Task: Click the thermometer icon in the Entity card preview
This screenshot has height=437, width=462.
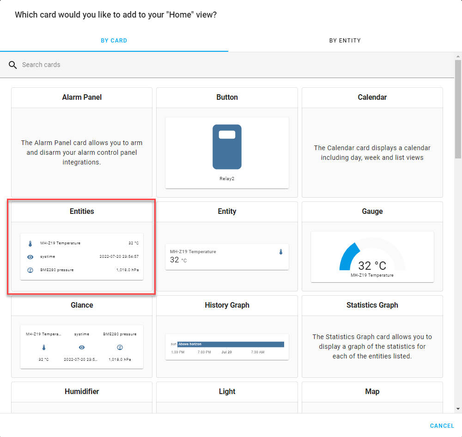Action: tap(281, 253)
